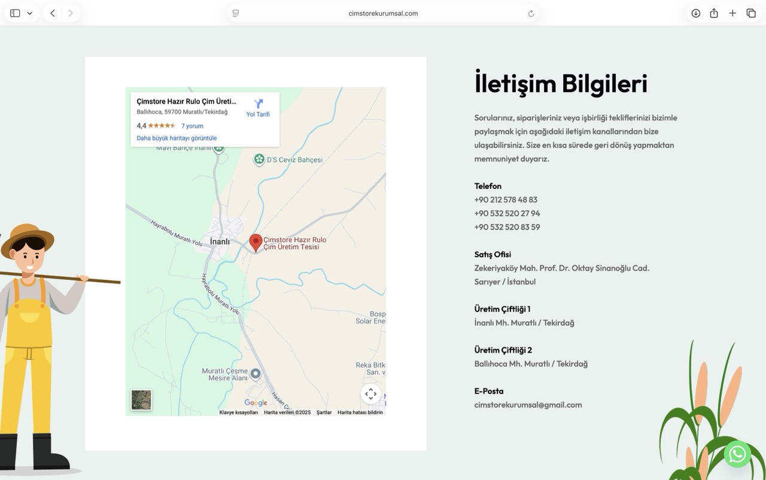This screenshot has height=480, width=766.
Task: Open the page reader icon in address bar
Action: tap(236, 13)
